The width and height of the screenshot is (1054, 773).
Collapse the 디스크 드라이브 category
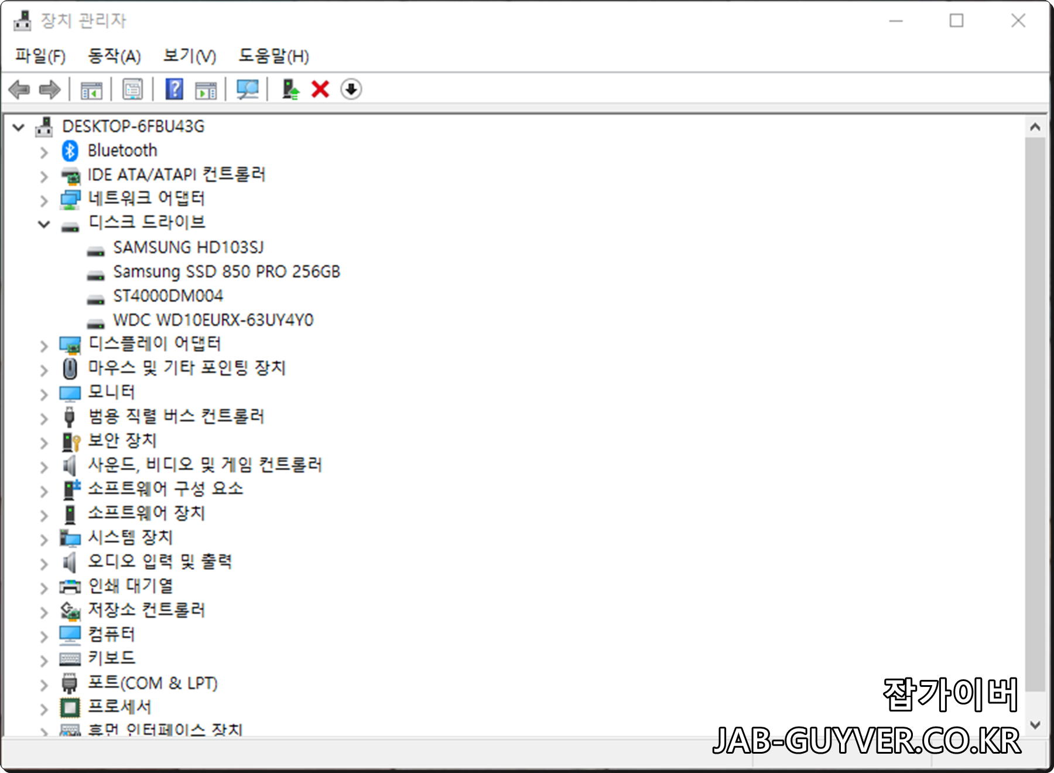tap(43, 223)
